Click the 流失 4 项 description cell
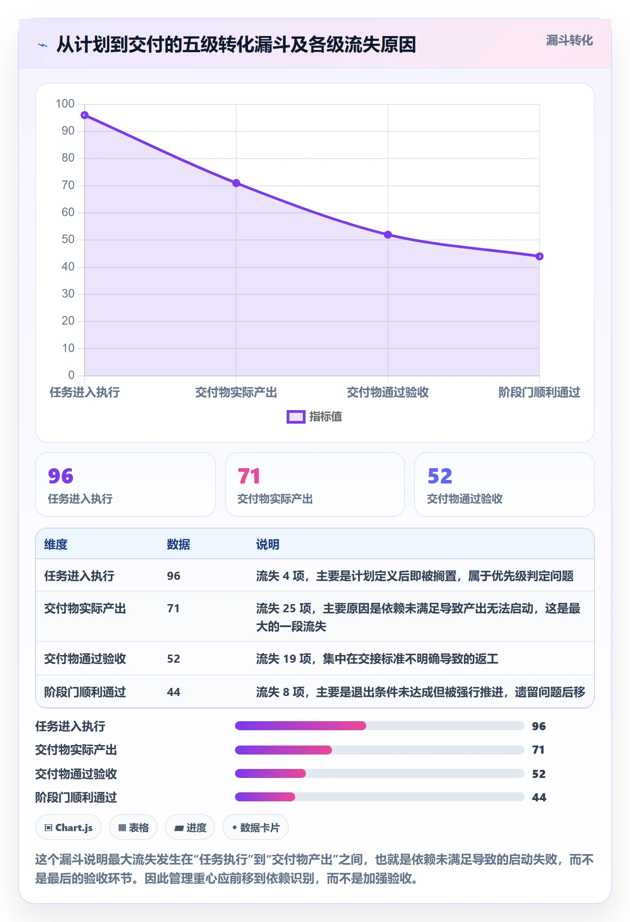The width and height of the screenshot is (630, 922). [415, 576]
